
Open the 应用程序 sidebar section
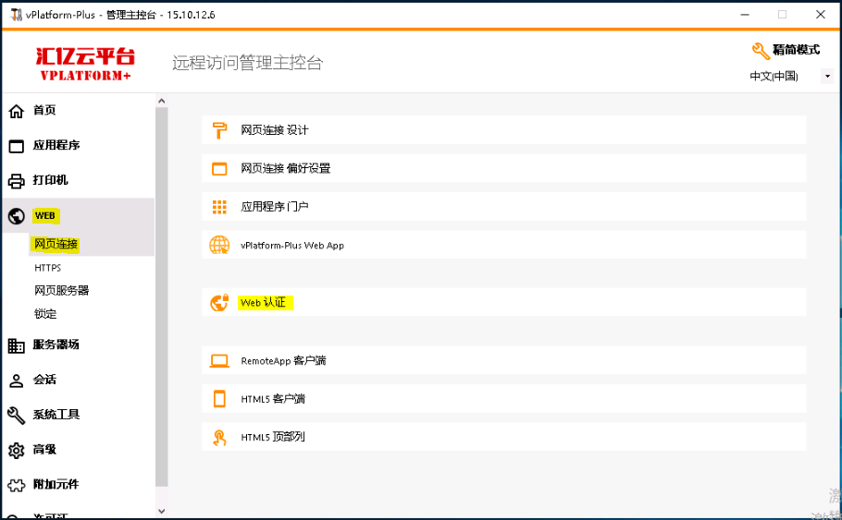56,146
